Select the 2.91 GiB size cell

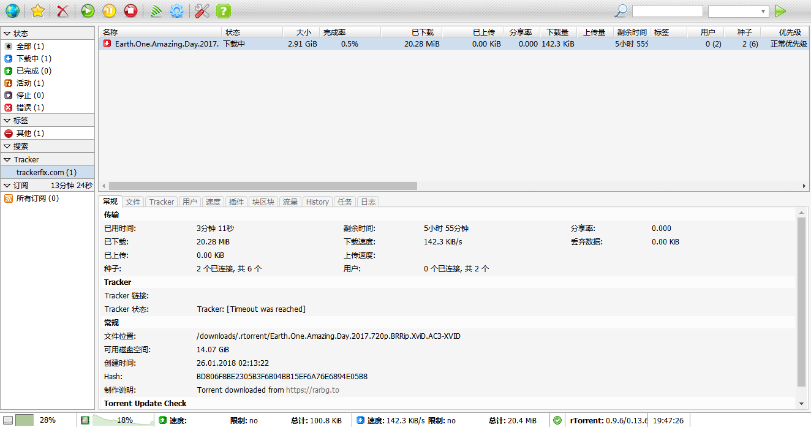pyautogui.click(x=302, y=44)
